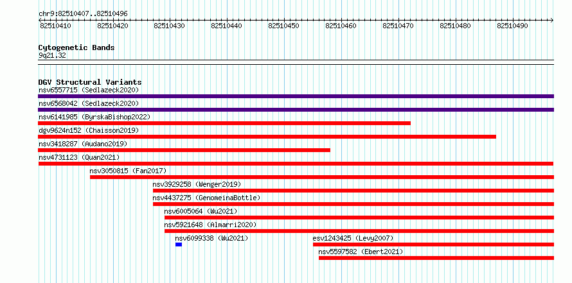Click the purple bar under nsv6568042
The image size is (572, 283).
pyautogui.click(x=296, y=110)
